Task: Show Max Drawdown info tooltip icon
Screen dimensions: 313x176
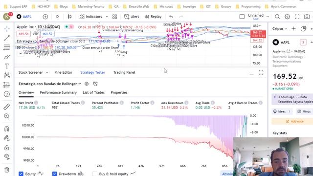Action: tap(186, 103)
